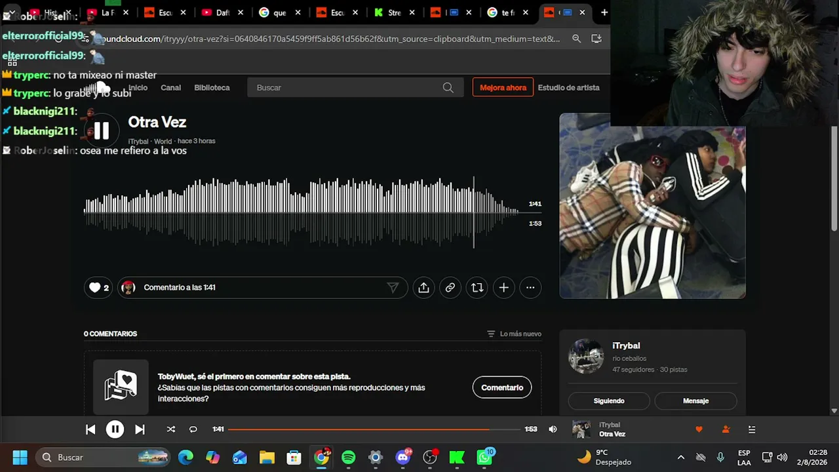Open the Otra Vez title in the player bar
839x472 pixels.
pyautogui.click(x=612, y=434)
